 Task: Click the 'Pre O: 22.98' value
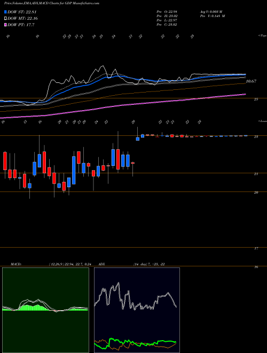(167, 12)
